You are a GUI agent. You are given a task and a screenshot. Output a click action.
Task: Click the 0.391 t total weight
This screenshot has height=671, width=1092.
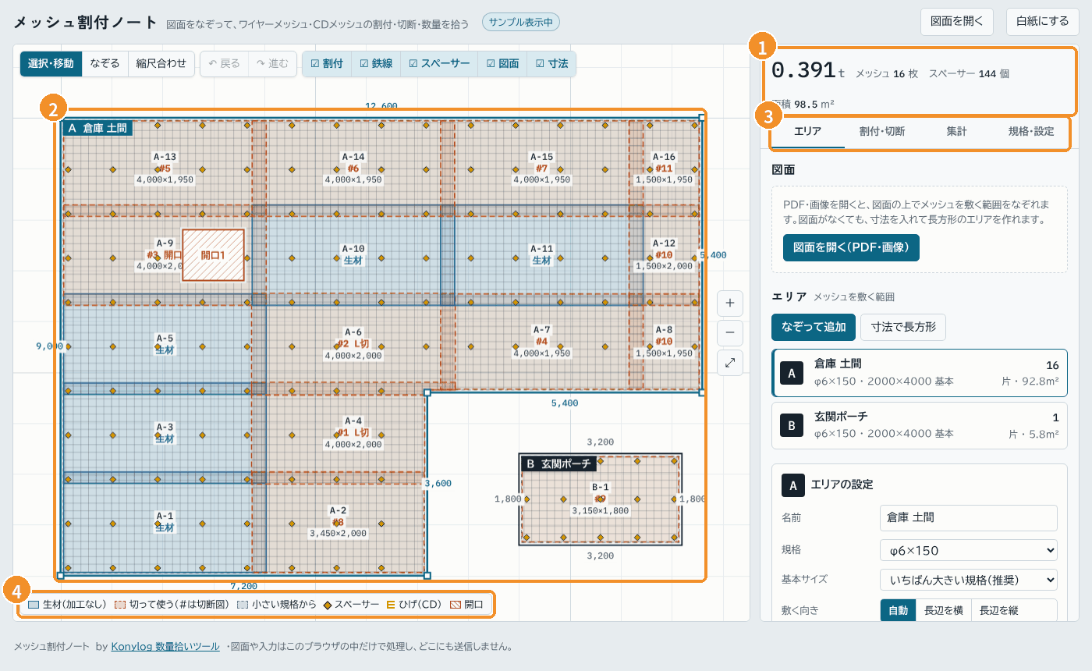[809, 70]
